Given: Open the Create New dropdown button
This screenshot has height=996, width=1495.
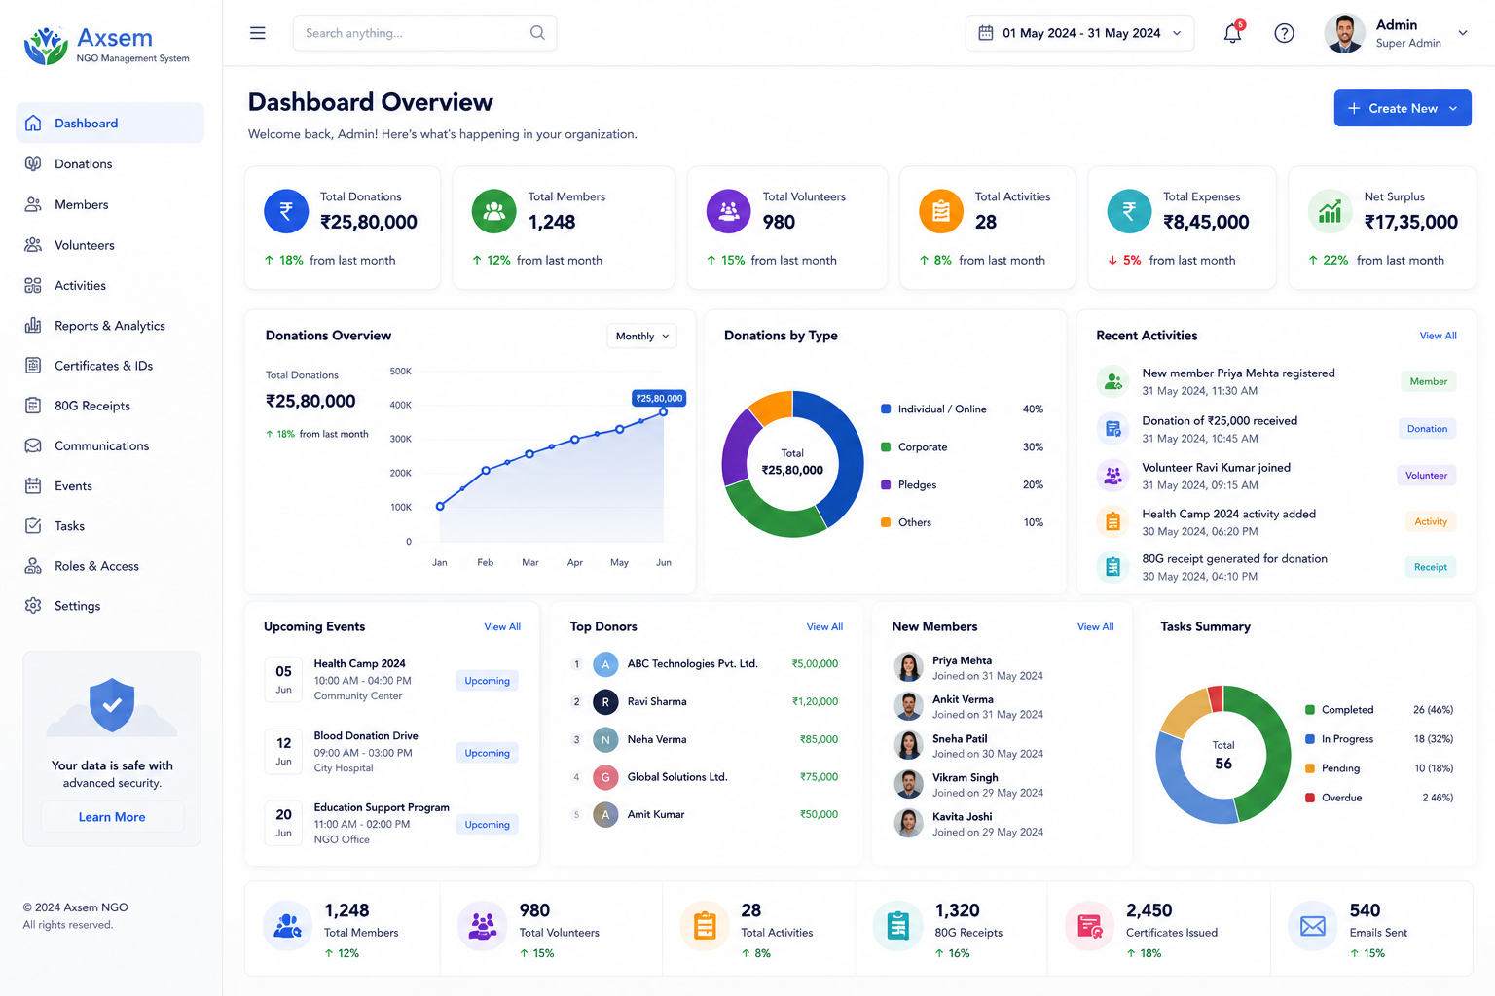Looking at the screenshot, I should coord(1403,108).
